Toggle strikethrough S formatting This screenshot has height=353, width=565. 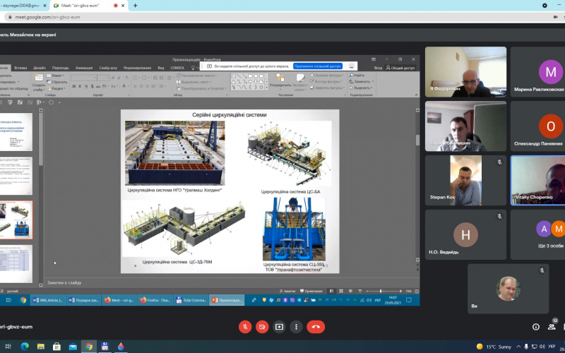(x=93, y=86)
